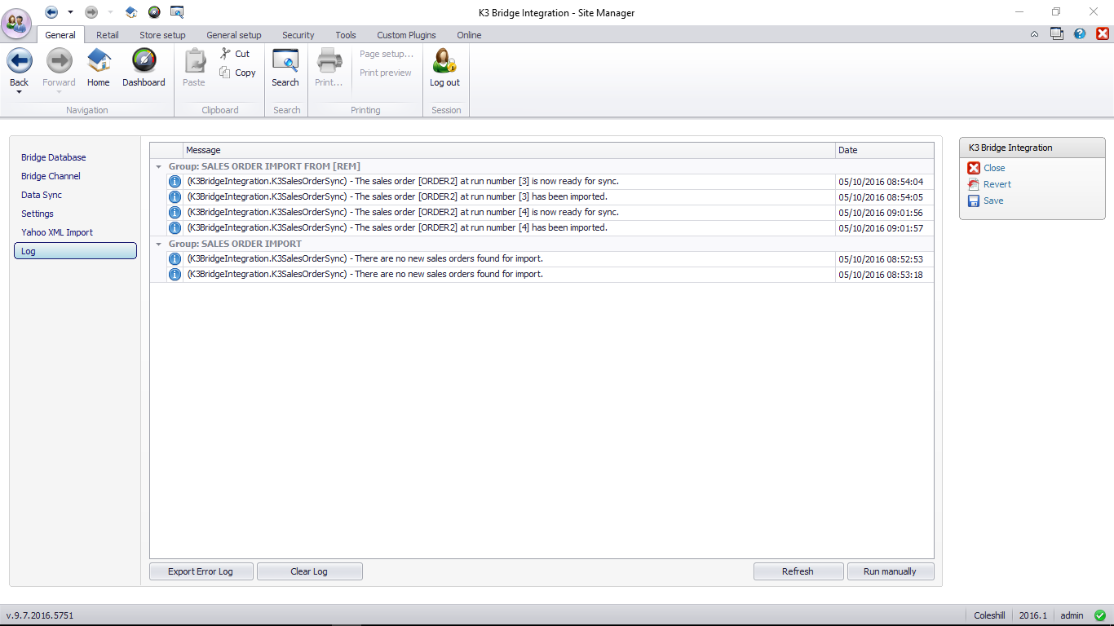Viewport: 1114px width, 626px height.
Task: Click the Log out icon
Action: 444,61
